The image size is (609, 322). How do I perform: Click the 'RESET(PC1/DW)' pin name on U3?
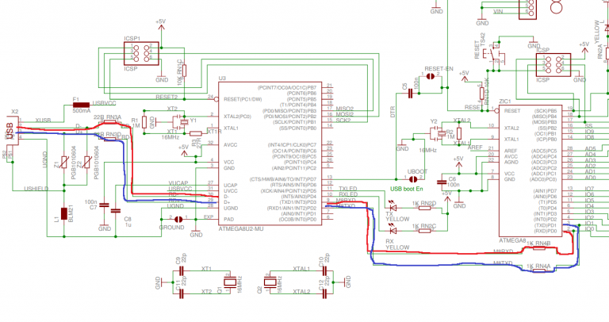(x=243, y=99)
